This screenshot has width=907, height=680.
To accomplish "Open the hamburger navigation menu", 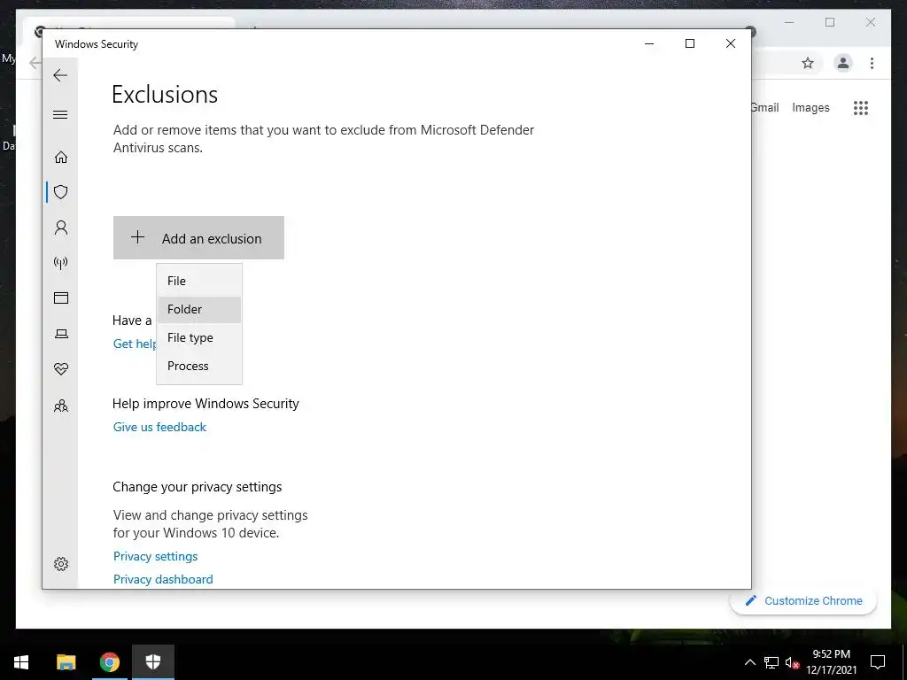I will (x=60, y=114).
